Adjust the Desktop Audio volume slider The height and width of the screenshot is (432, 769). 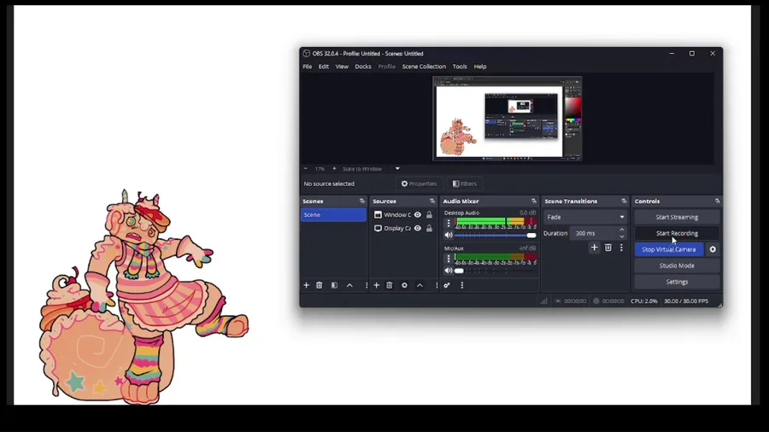click(x=496, y=235)
